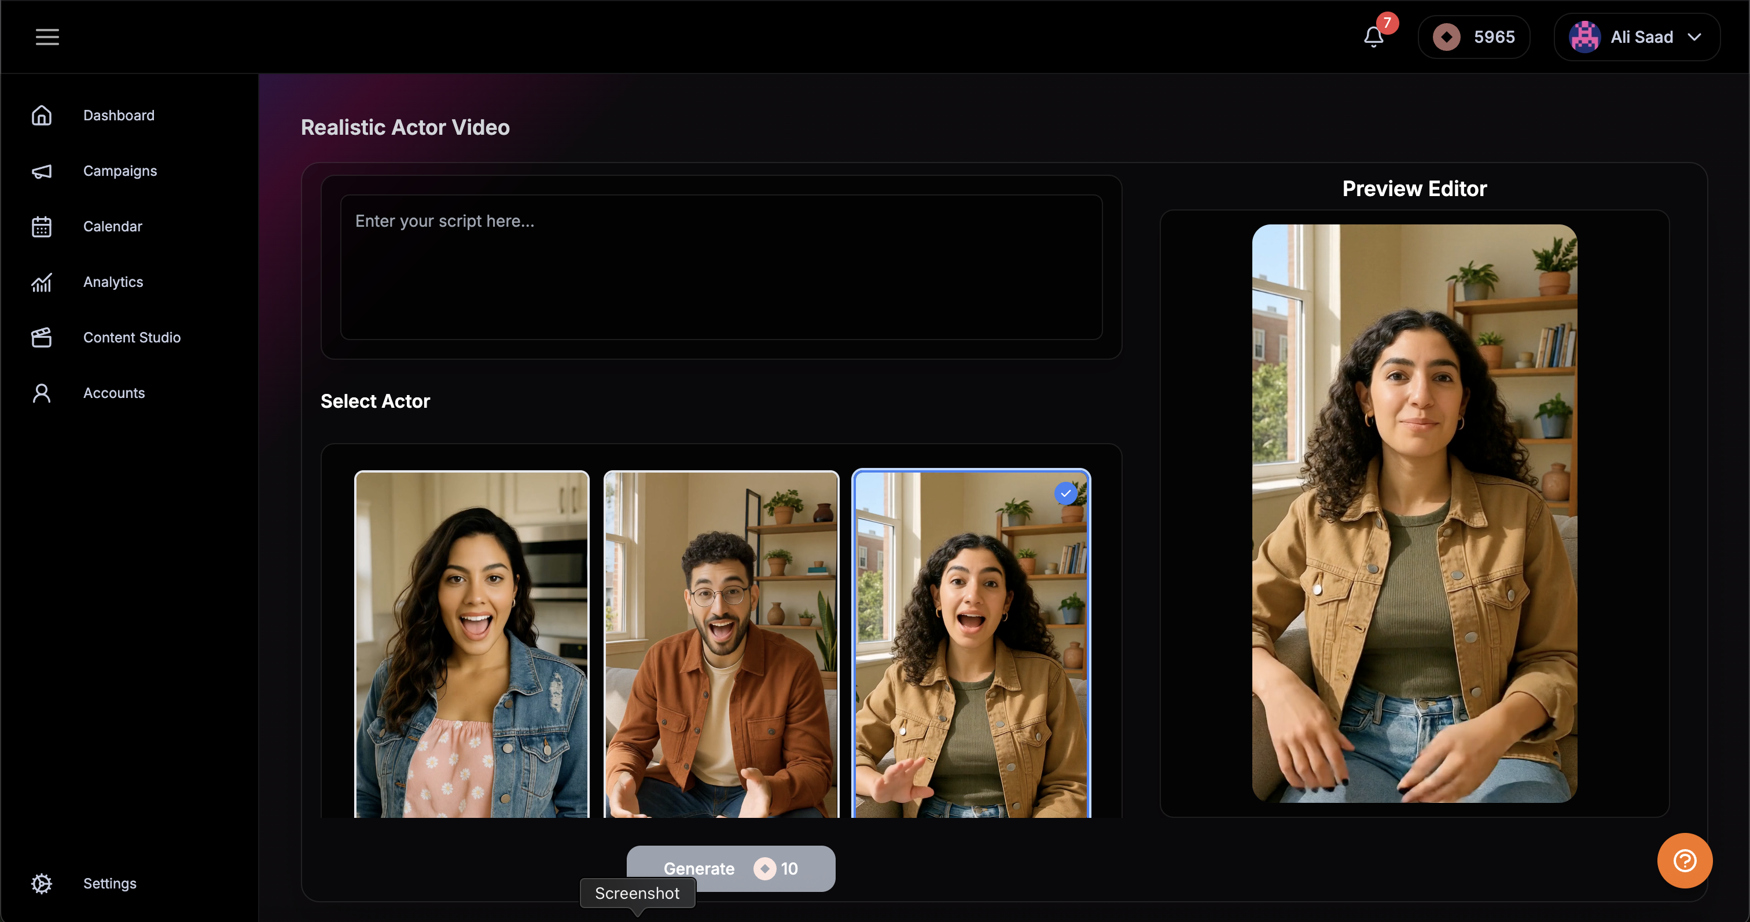Open Settings from the sidebar
The image size is (1750, 922).
point(110,883)
